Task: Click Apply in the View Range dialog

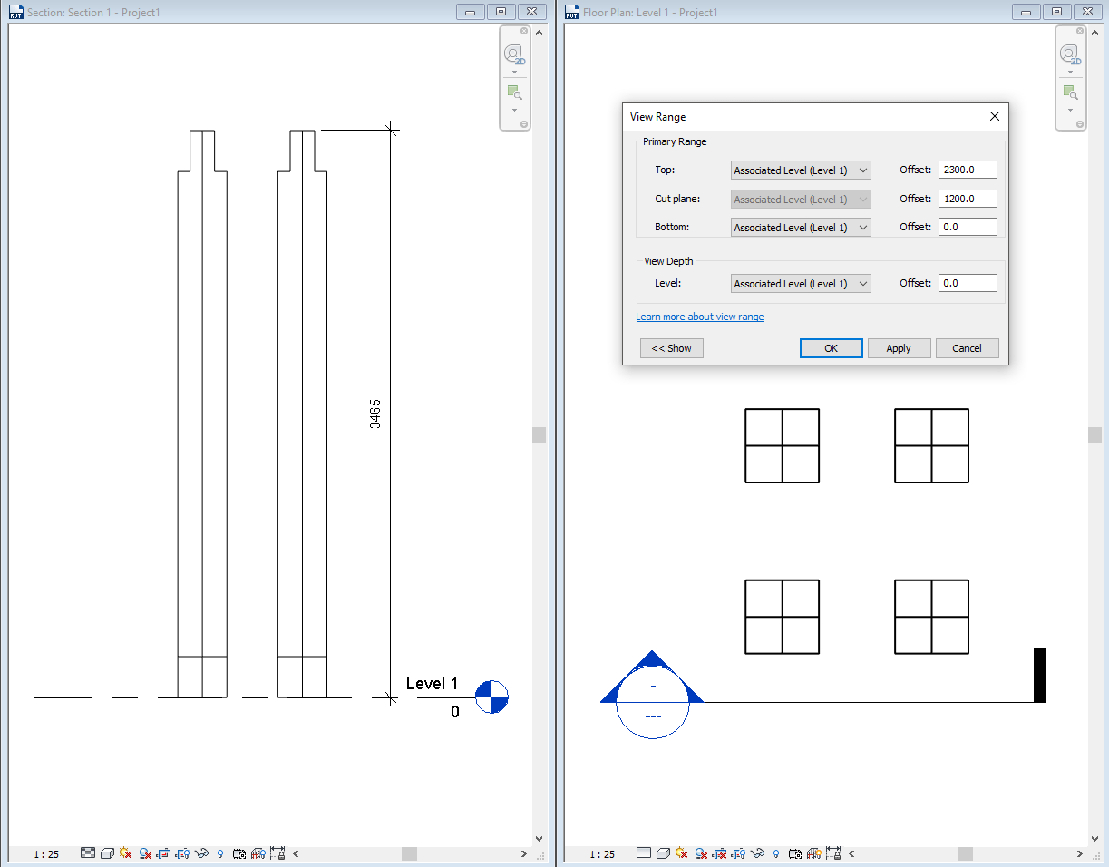Action: coord(899,348)
